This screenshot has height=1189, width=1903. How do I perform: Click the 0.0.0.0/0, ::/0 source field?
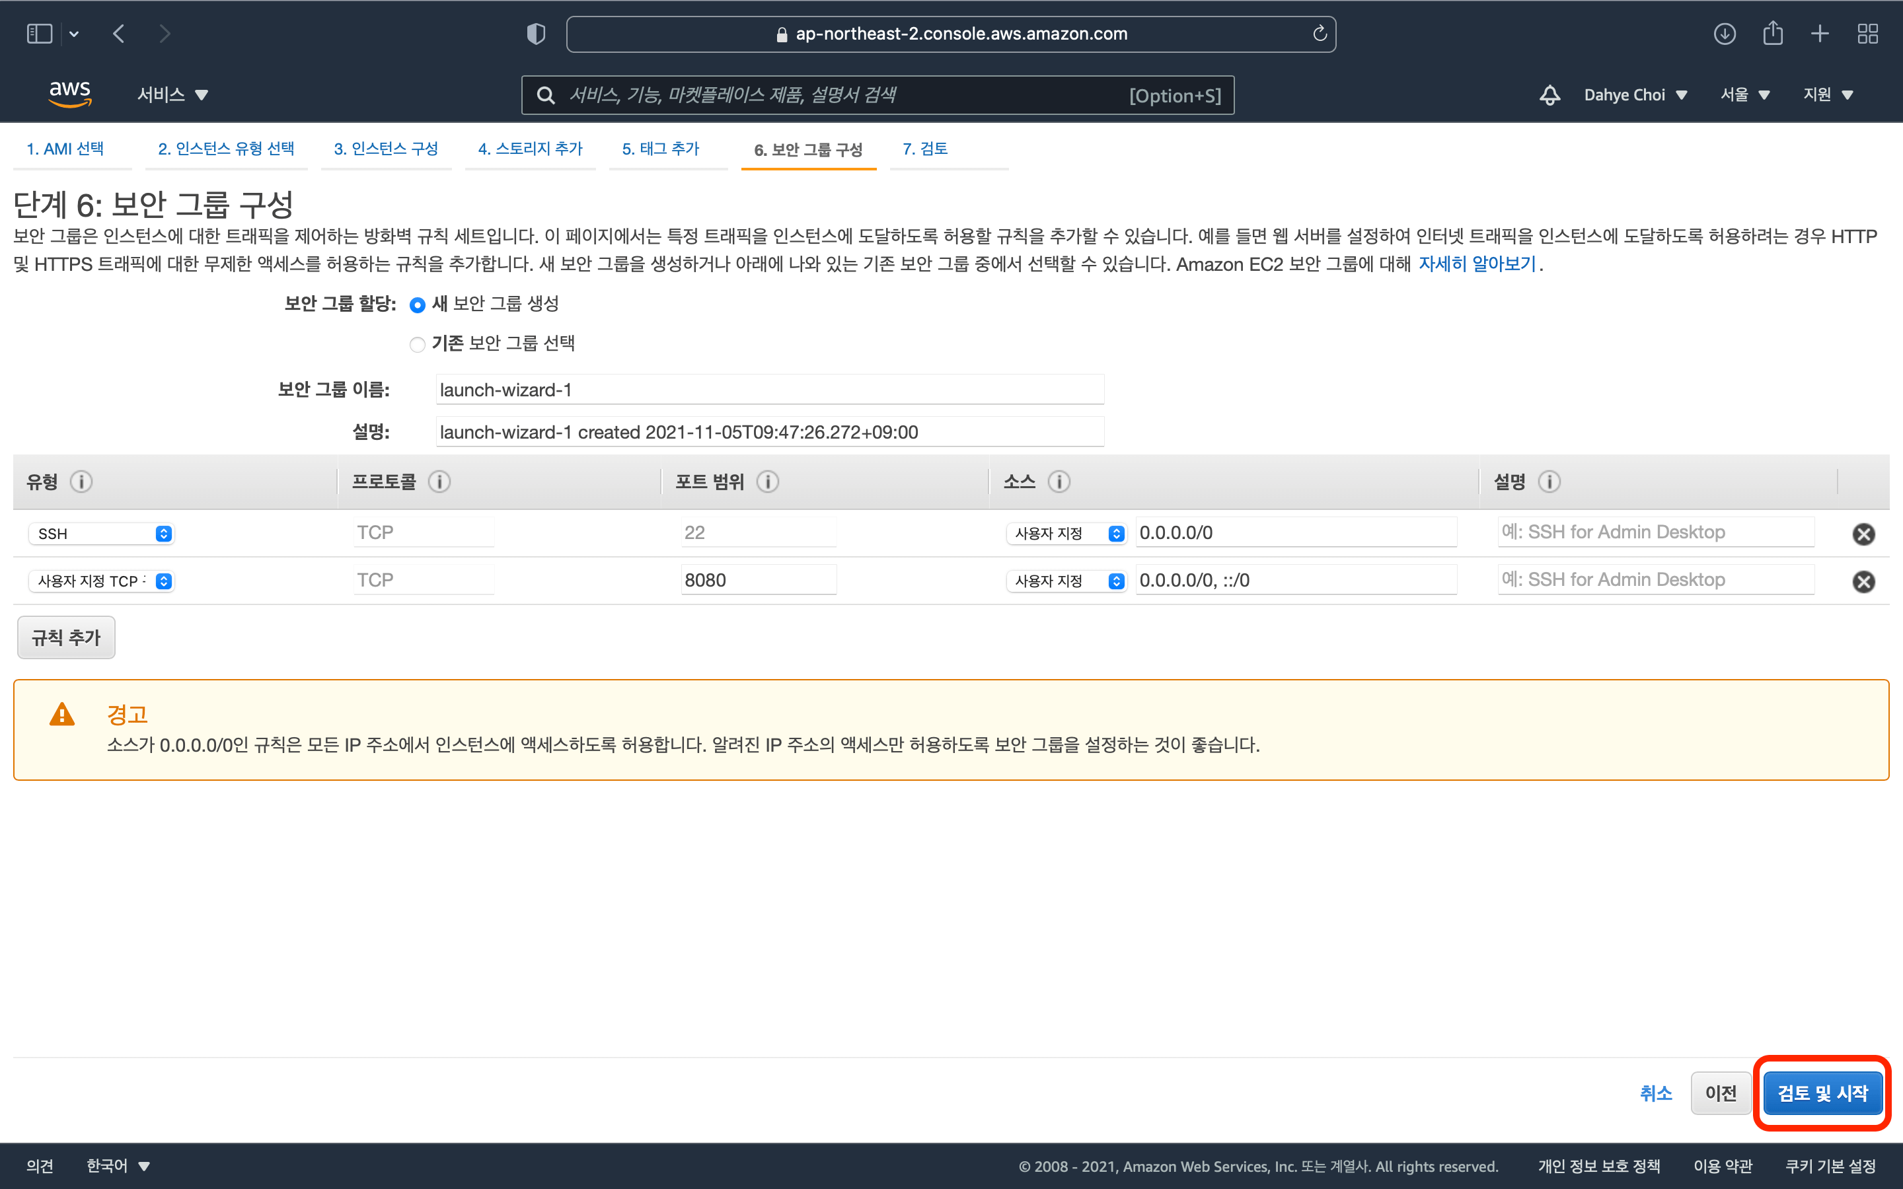pyautogui.click(x=1296, y=579)
